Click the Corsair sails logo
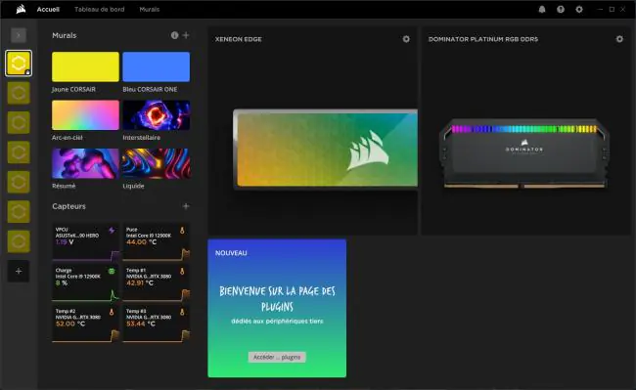 [x=21, y=9]
